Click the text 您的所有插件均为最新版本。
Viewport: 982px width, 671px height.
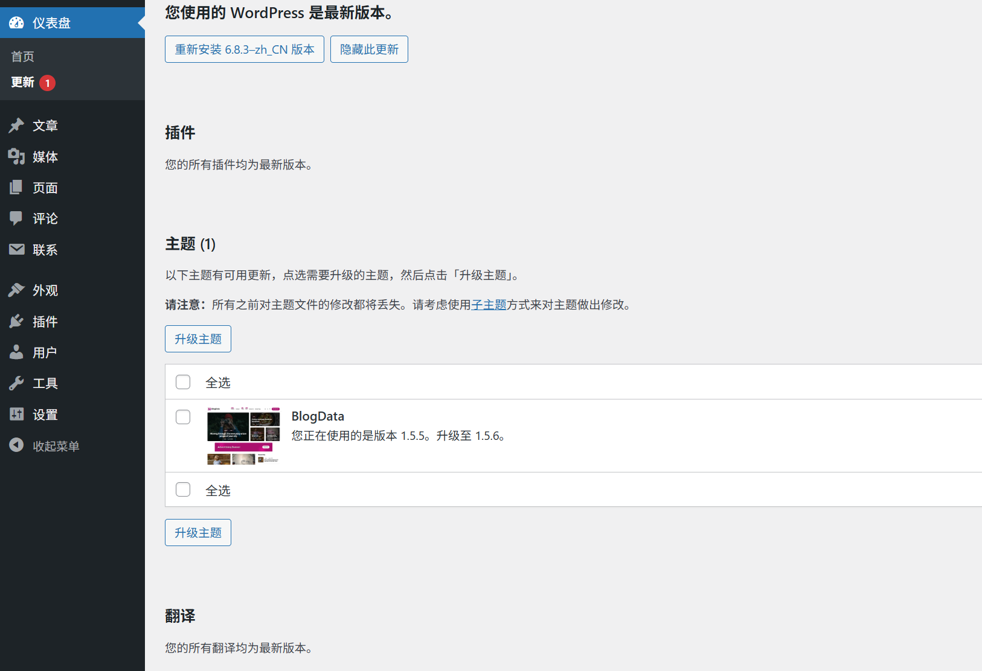[239, 165]
